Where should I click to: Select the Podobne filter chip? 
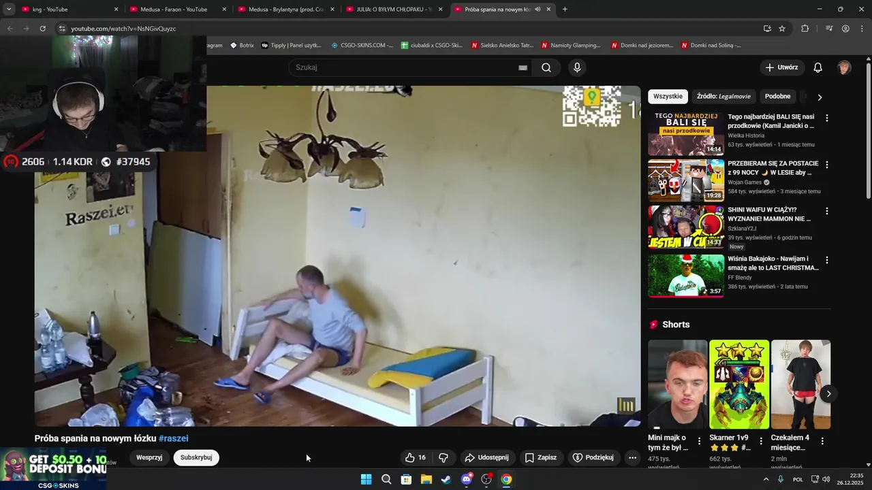(x=777, y=97)
